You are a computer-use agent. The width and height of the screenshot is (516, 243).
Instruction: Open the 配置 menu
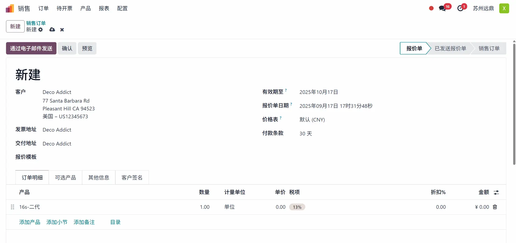pyautogui.click(x=122, y=9)
